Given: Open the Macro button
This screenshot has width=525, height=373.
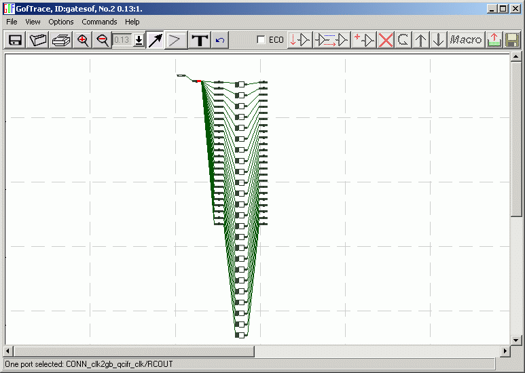Looking at the screenshot, I should tap(466, 40).
